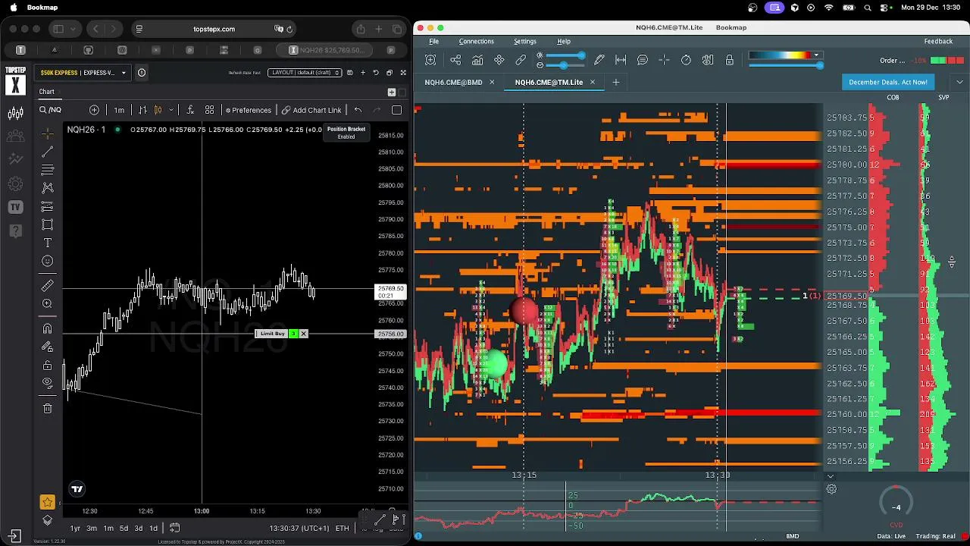Select the ruler measure tool
This screenshot has width=970, height=546.
click(47, 285)
